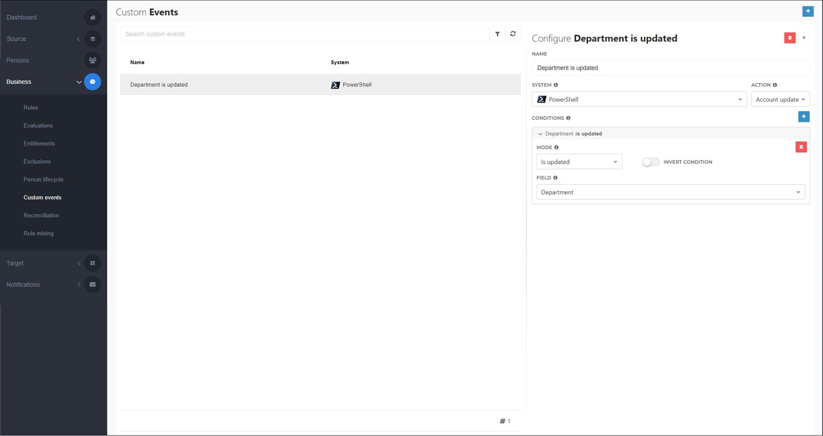Open the Dashboard via the home icon
Image resolution: width=823 pixels, height=436 pixels.
point(93,18)
